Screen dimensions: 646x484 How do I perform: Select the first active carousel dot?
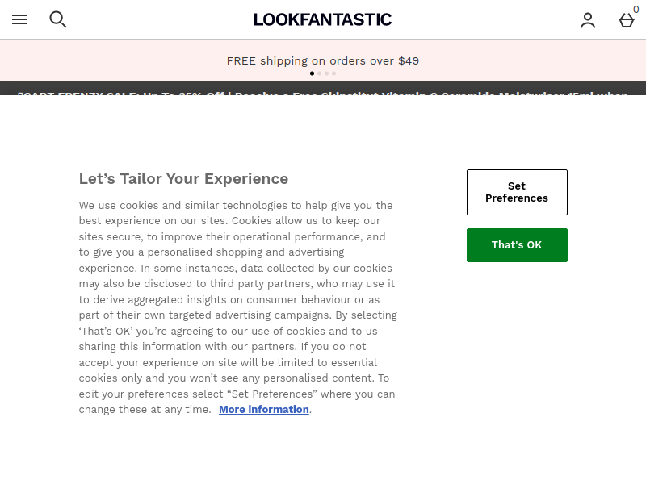tap(312, 73)
